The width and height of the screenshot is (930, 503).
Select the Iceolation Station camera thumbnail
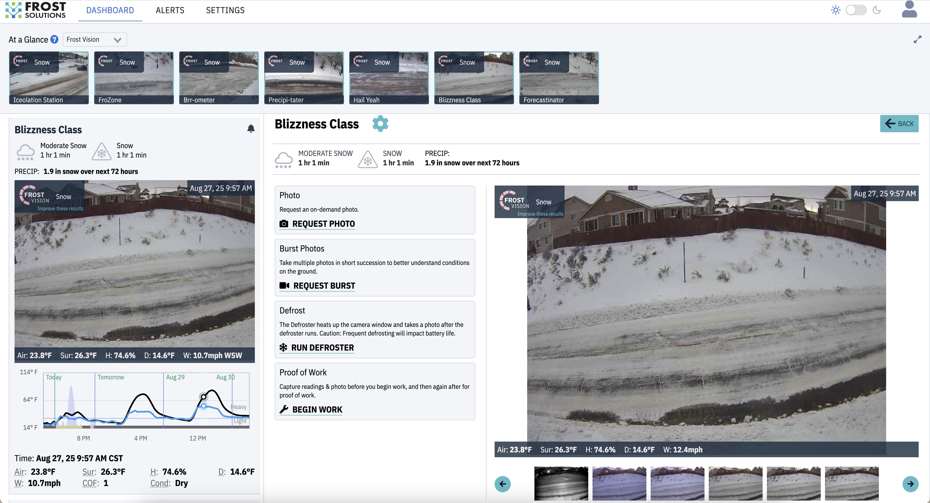point(49,78)
